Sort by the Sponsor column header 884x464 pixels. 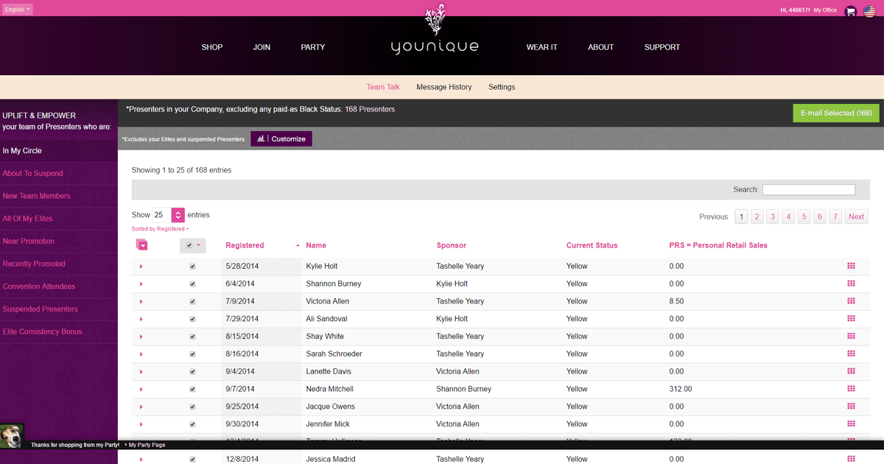click(452, 245)
